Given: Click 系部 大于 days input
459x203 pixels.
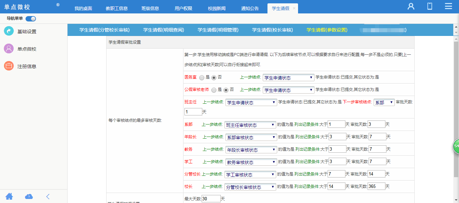Looking at the screenshot, I should tap(337, 124).
